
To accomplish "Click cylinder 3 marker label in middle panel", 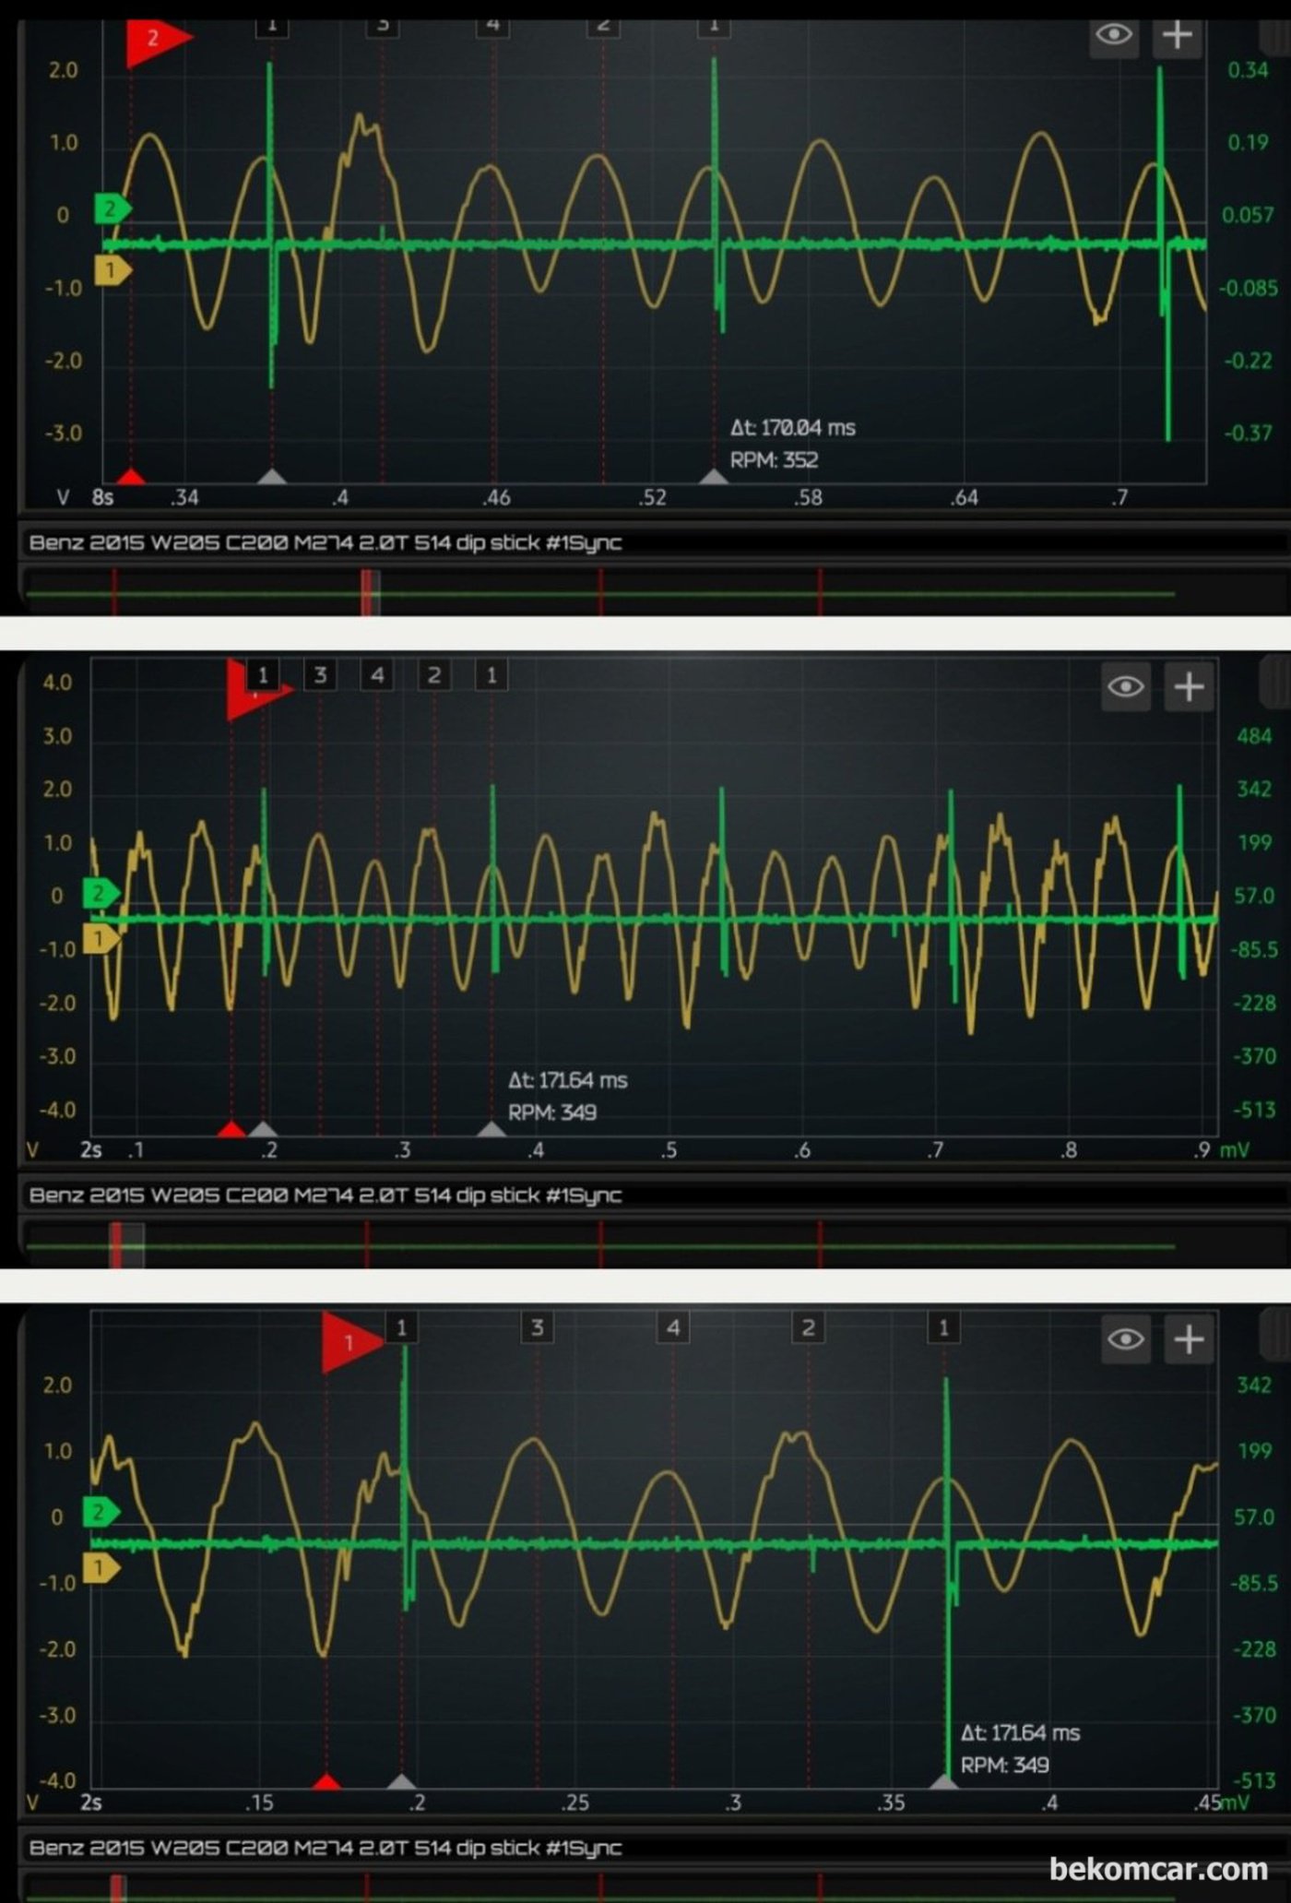I will [x=320, y=675].
